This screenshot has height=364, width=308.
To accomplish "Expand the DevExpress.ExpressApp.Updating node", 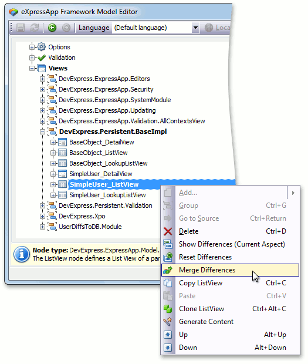I will [x=42, y=110].
